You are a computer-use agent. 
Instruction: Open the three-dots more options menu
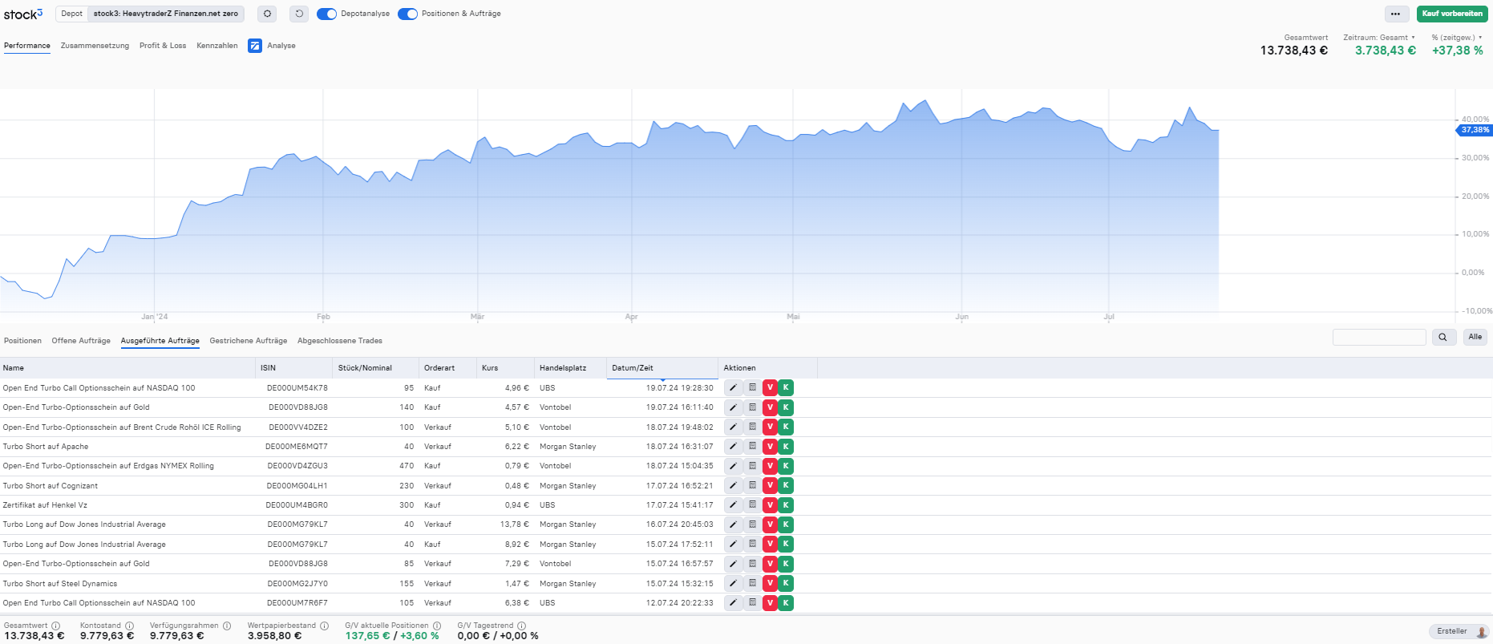(1395, 14)
